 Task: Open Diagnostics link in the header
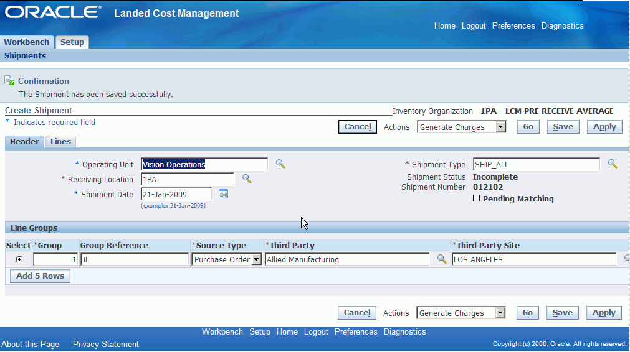(563, 25)
